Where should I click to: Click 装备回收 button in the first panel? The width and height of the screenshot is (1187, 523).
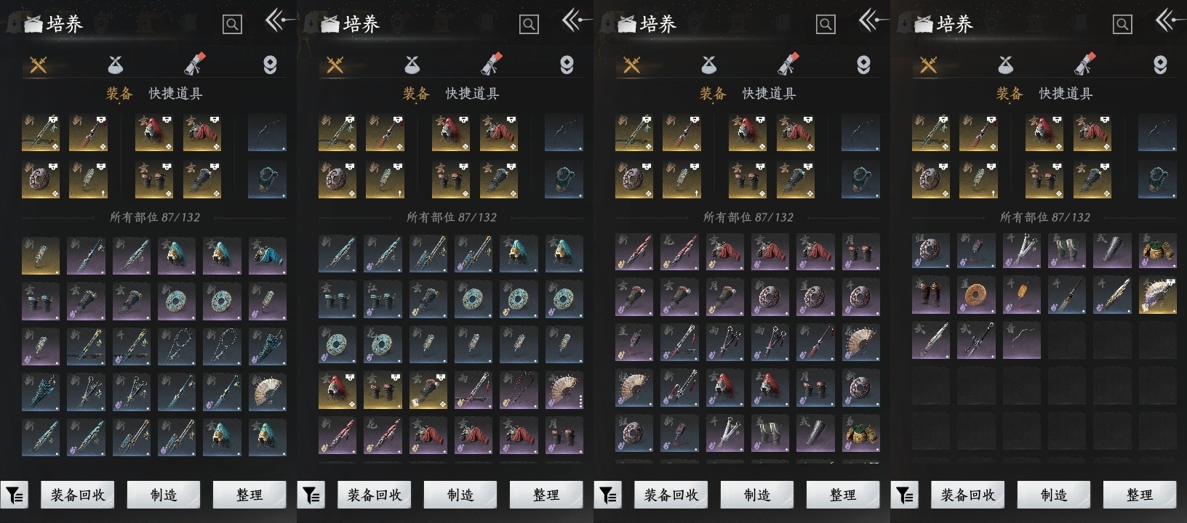coord(78,495)
